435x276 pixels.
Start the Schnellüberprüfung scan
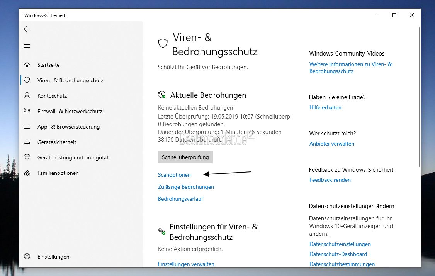click(x=185, y=157)
